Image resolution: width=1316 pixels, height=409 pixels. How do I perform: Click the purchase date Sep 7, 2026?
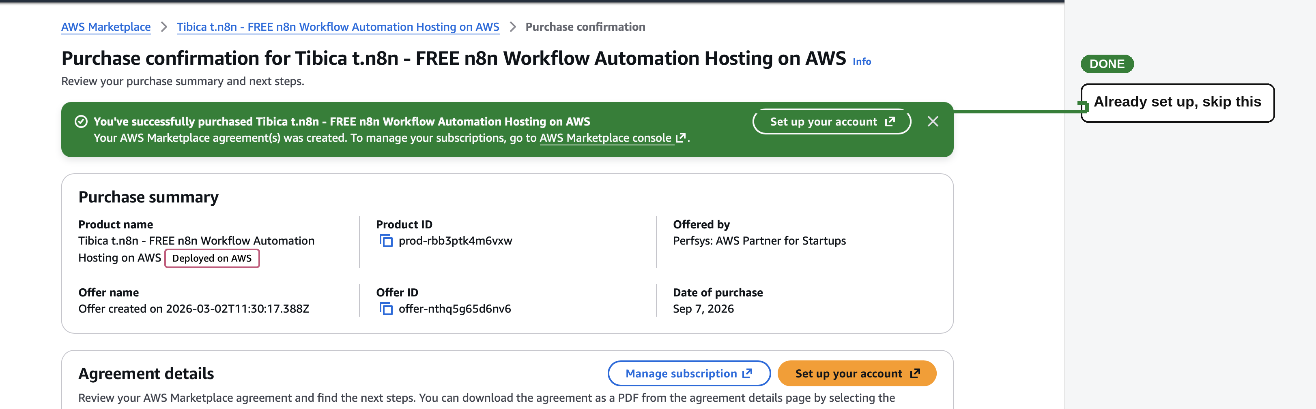[703, 309]
